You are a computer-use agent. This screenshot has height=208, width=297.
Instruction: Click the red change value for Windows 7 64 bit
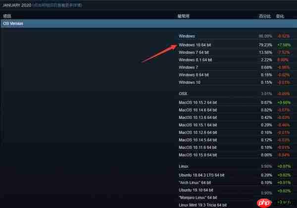[284, 52]
